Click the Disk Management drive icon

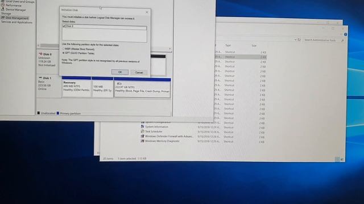pos(3,18)
